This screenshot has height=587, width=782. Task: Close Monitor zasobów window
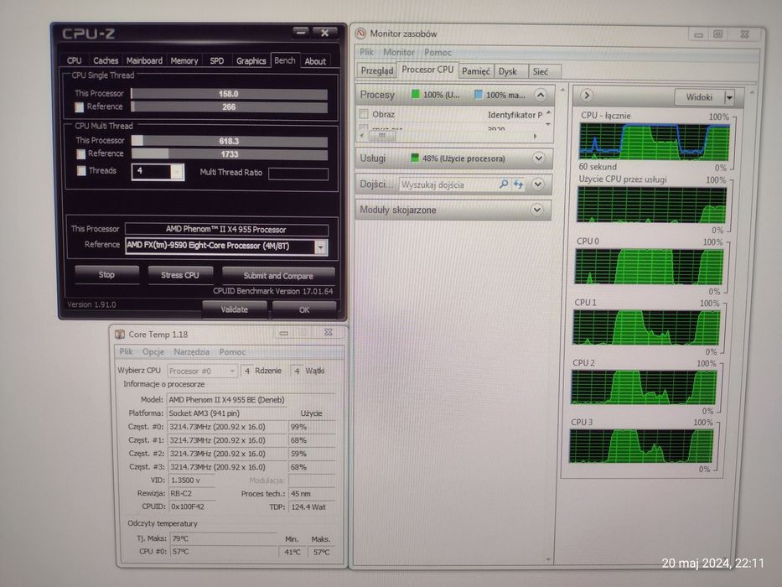pyautogui.click(x=744, y=34)
